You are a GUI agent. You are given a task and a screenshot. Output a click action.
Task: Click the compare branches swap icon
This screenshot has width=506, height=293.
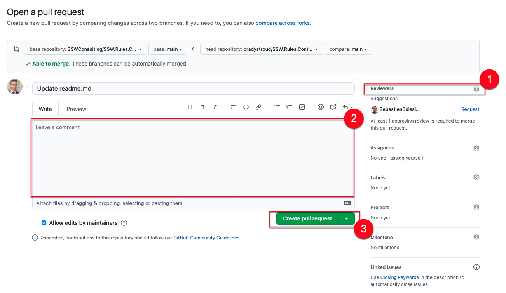16,49
